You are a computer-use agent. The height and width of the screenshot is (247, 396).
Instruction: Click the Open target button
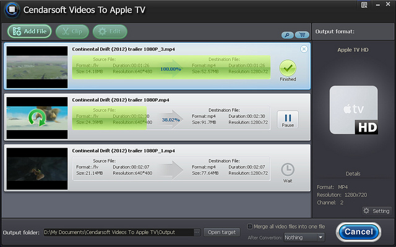[222, 232]
